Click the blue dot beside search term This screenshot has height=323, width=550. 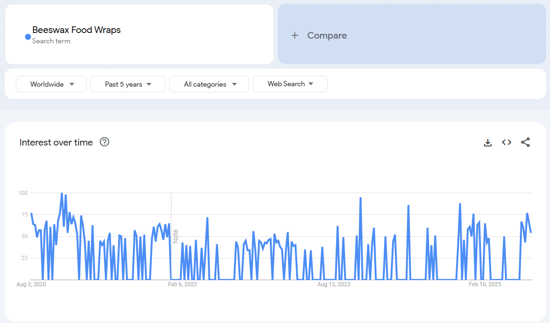tap(28, 37)
